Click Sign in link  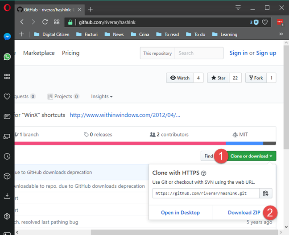coord(238,53)
